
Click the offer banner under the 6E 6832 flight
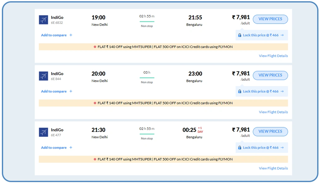[x=163, y=47]
